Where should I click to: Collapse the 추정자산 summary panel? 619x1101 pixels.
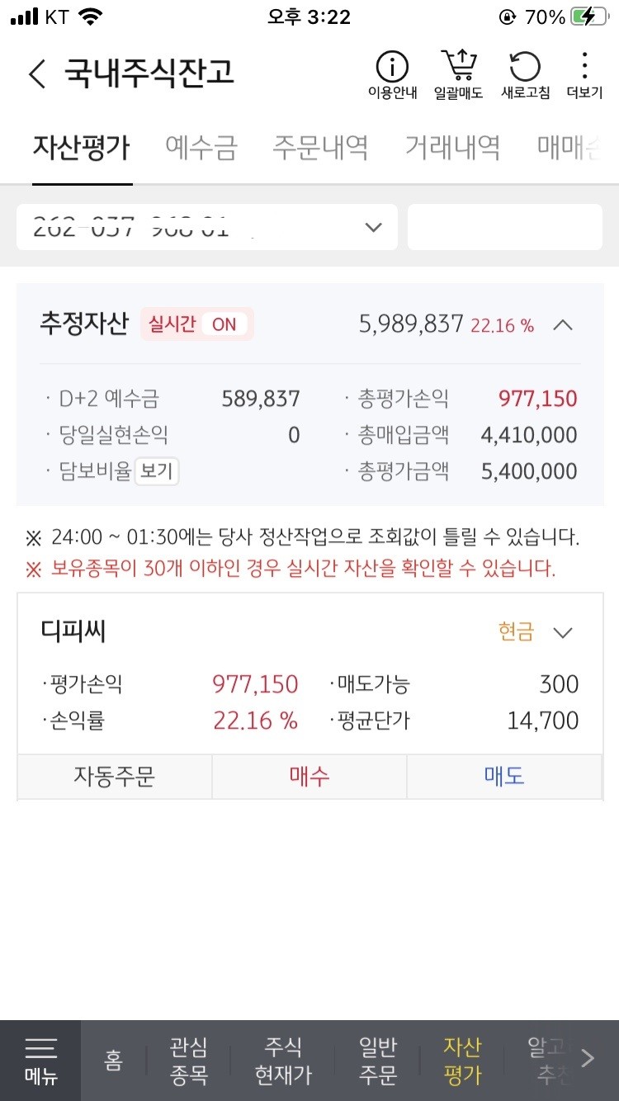click(563, 325)
